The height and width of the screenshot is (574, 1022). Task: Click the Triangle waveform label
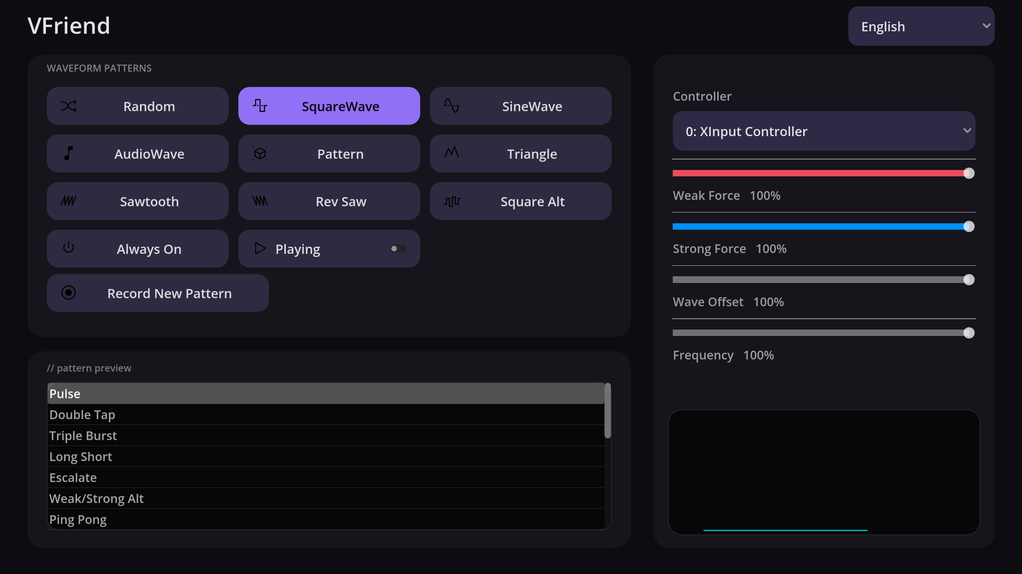[x=532, y=154]
